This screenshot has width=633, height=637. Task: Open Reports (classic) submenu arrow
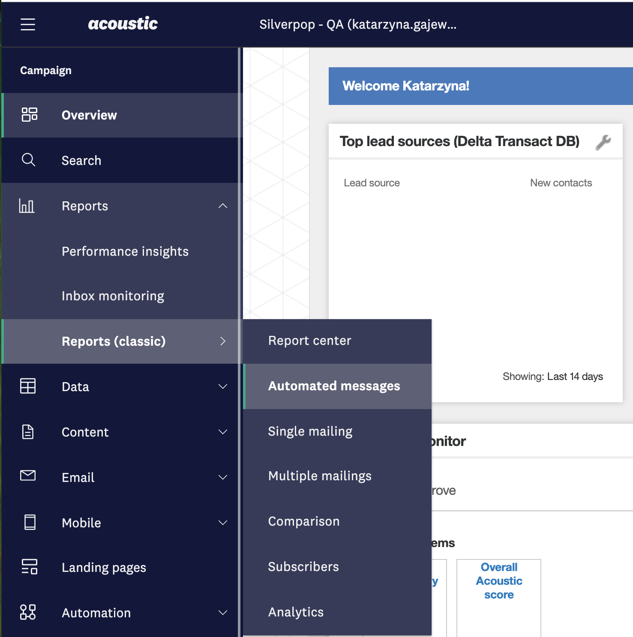coord(223,341)
